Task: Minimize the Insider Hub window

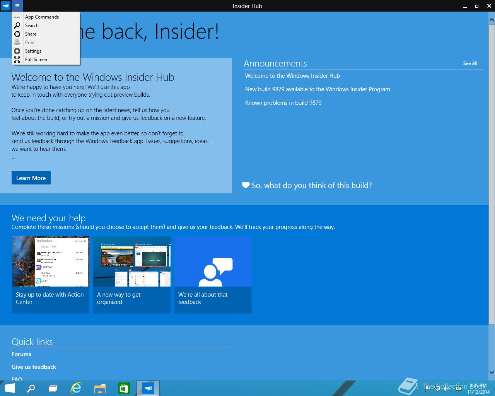Action: pyautogui.click(x=464, y=6)
